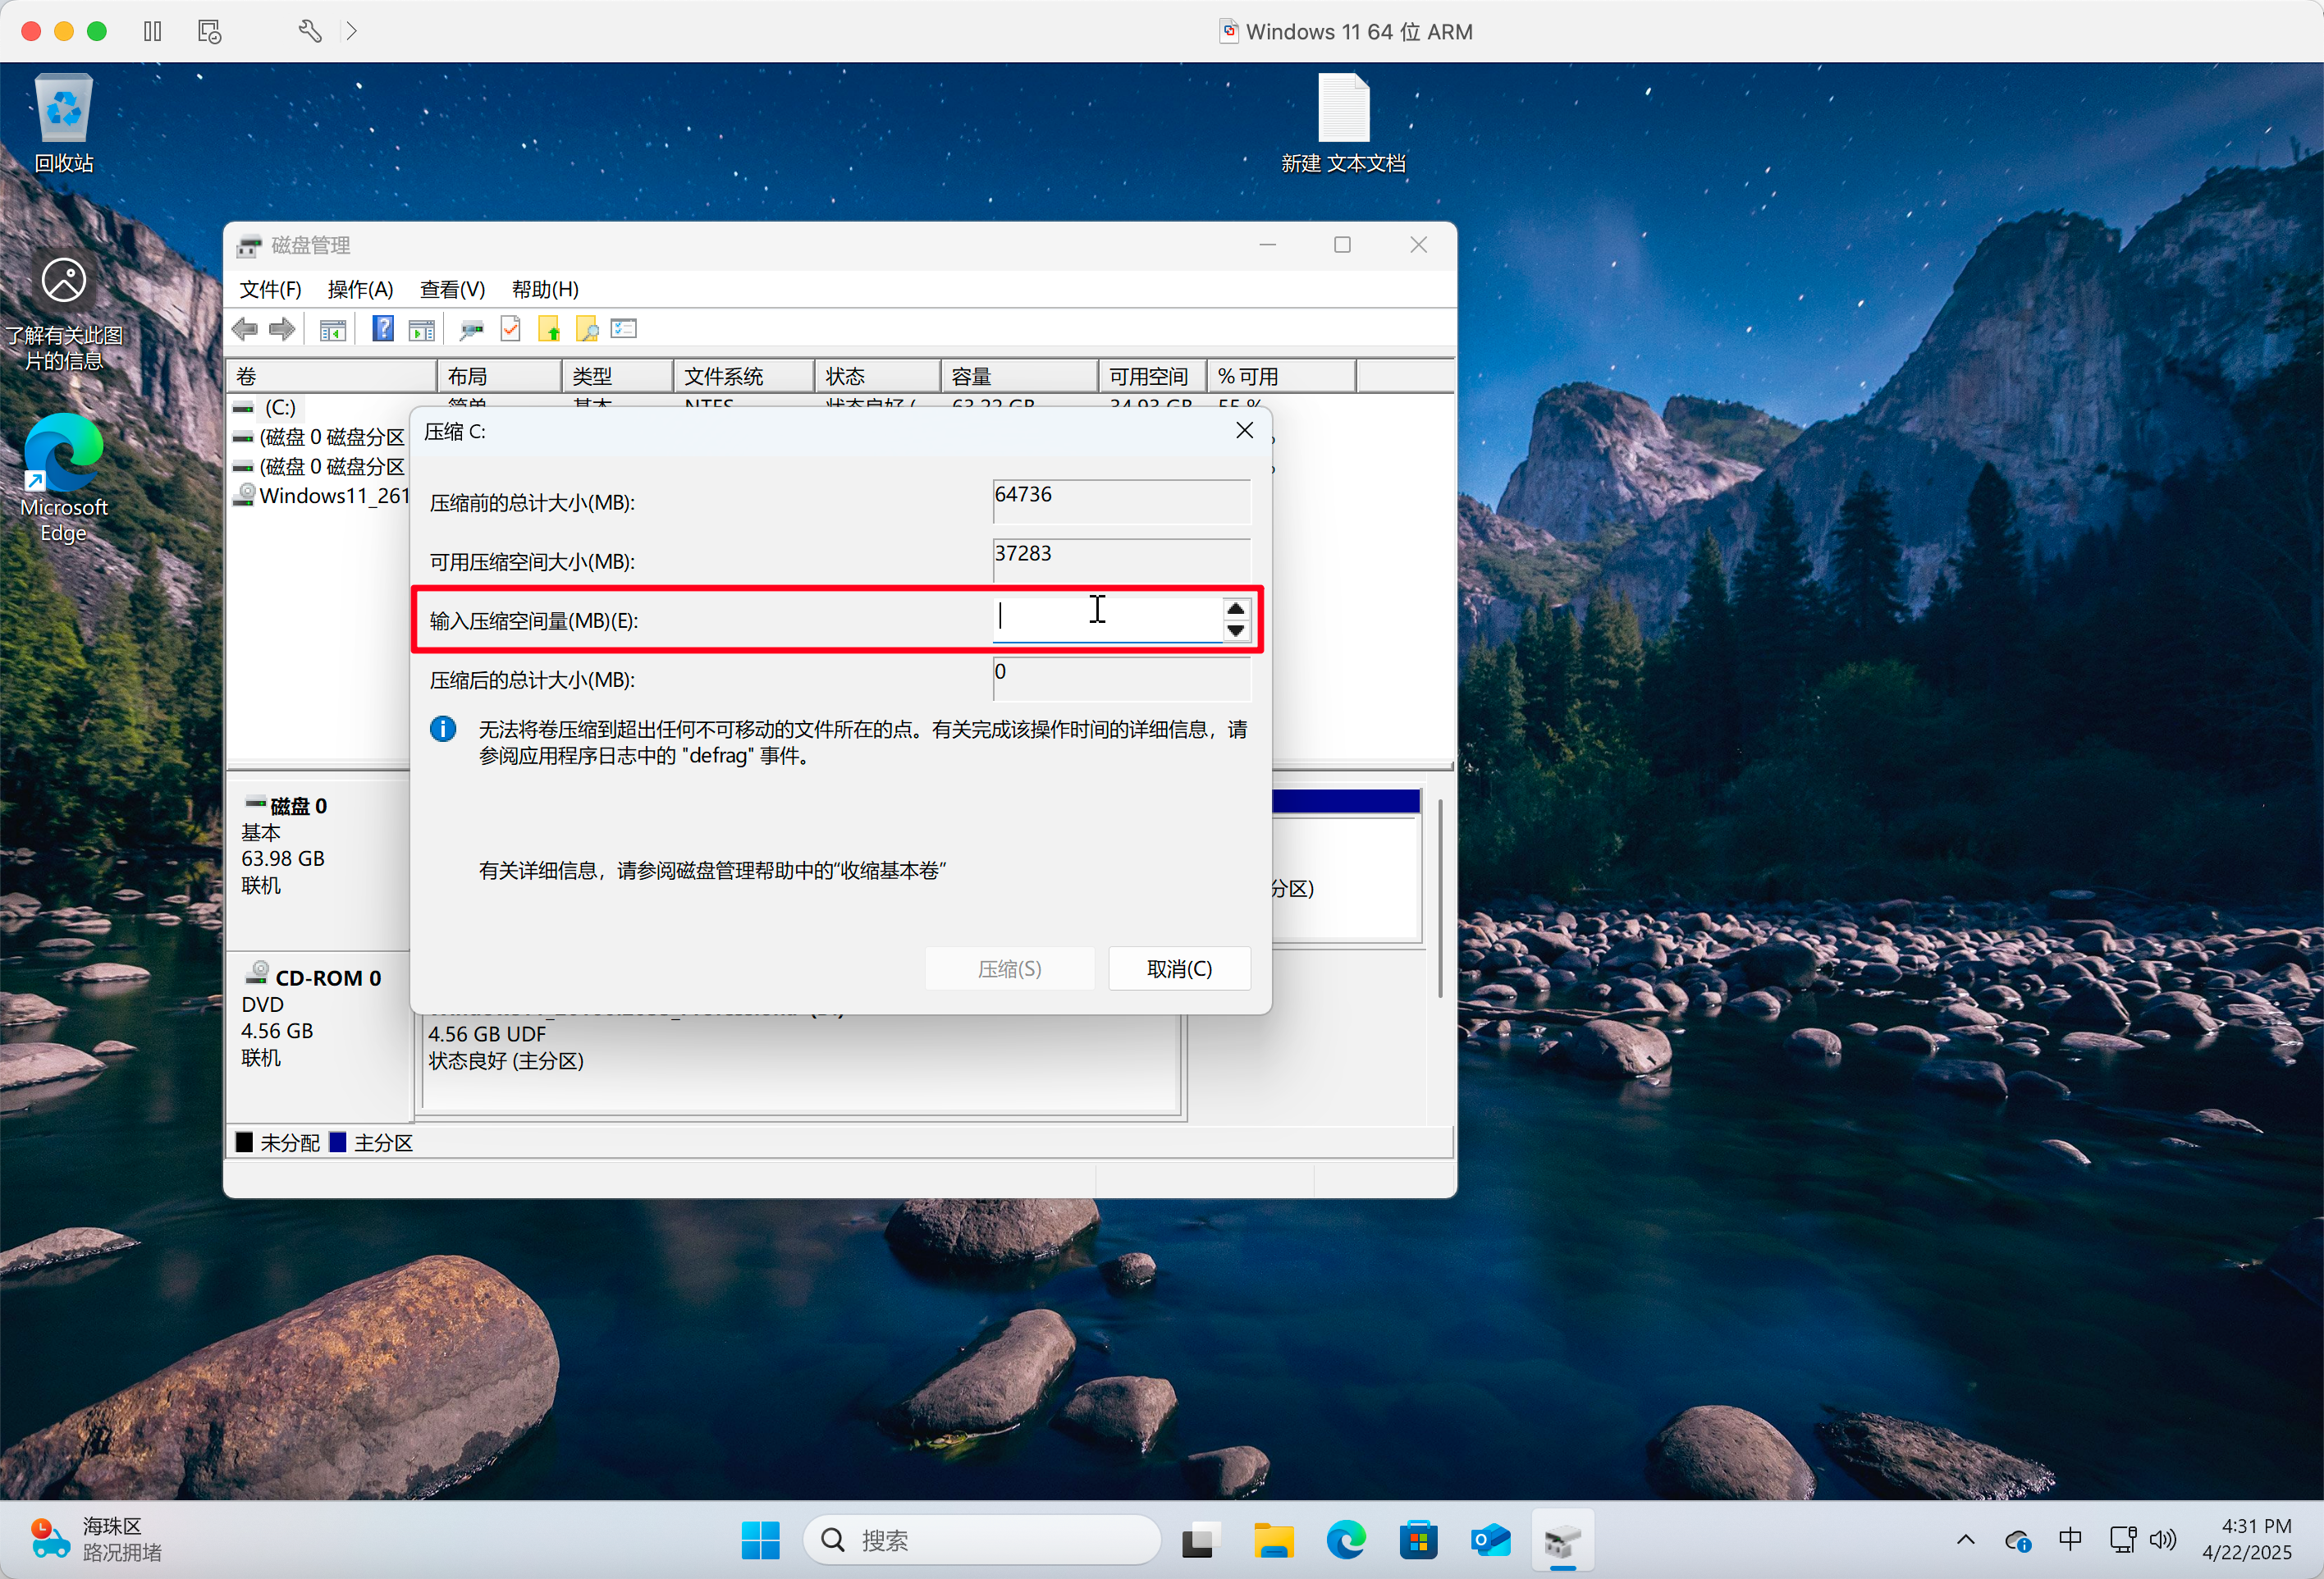Click the Back arrow in toolbar
The width and height of the screenshot is (2324, 1579).
[x=245, y=329]
